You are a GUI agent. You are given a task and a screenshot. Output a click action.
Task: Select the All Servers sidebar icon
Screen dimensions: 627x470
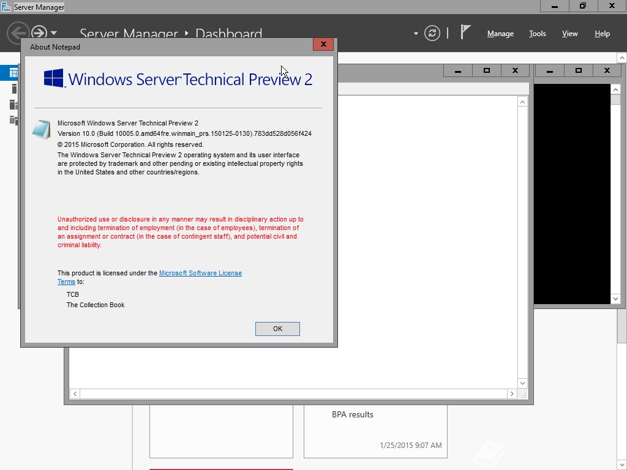click(x=13, y=105)
